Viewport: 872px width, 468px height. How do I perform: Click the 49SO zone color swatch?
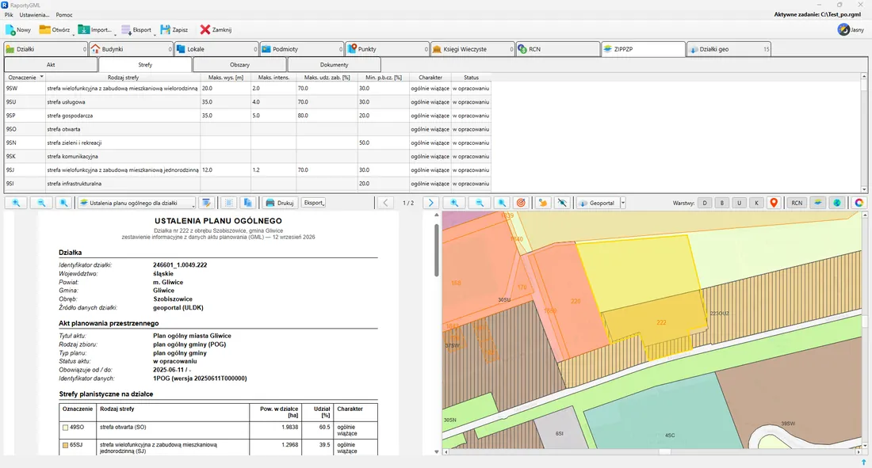point(65,428)
